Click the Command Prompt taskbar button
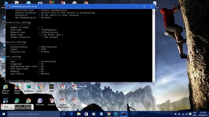This screenshot has width=209, height=117. [124, 114]
